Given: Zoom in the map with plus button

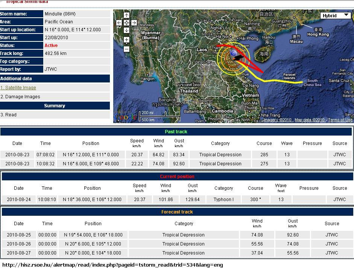Looking at the screenshot, I should pyautogui.click(x=126, y=40).
